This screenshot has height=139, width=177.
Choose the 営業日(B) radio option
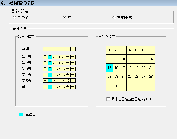pyautogui.click(x=114, y=18)
